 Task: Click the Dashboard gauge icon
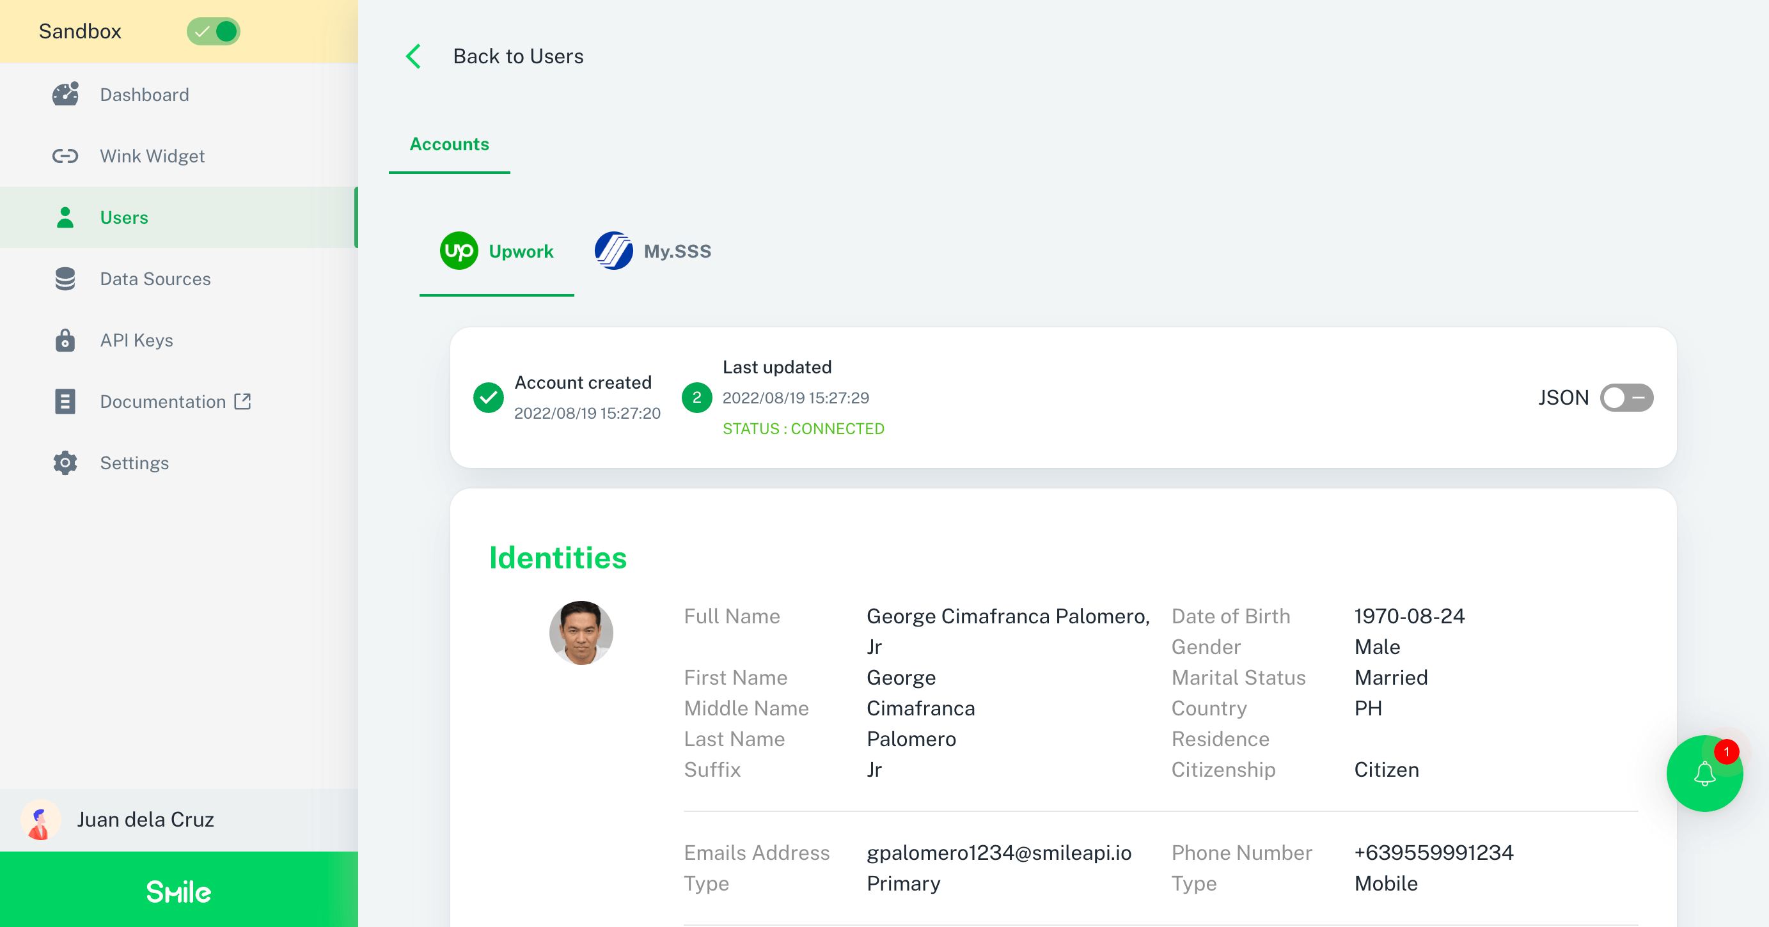click(65, 95)
